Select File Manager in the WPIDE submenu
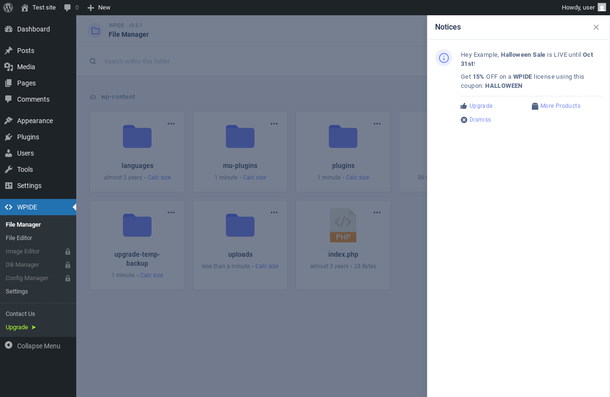The width and height of the screenshot is (610, 397). point(23,225)
